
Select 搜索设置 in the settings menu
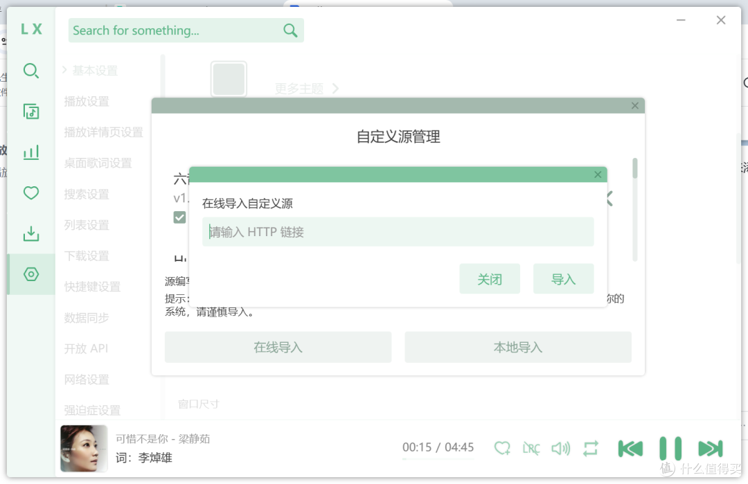[87, 194]
